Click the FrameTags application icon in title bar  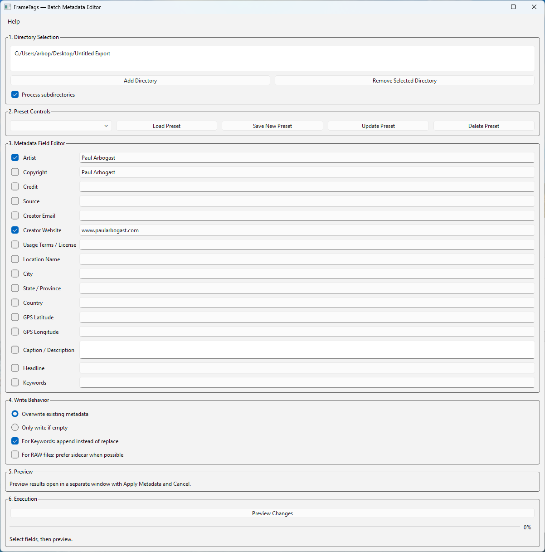coord(6,7)
